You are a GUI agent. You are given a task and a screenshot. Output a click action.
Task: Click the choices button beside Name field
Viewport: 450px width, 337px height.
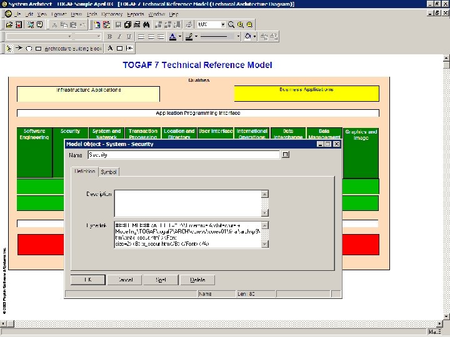point(285,155)
